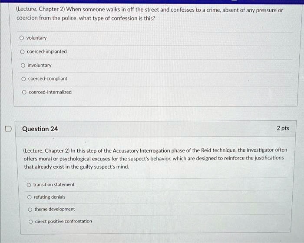This screenshot has height=243, width=304.
Task: Choose the 'transition statement' radio button
Action: [29, 185]
